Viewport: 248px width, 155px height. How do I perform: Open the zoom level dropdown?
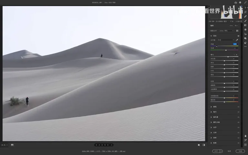[4, 145]
